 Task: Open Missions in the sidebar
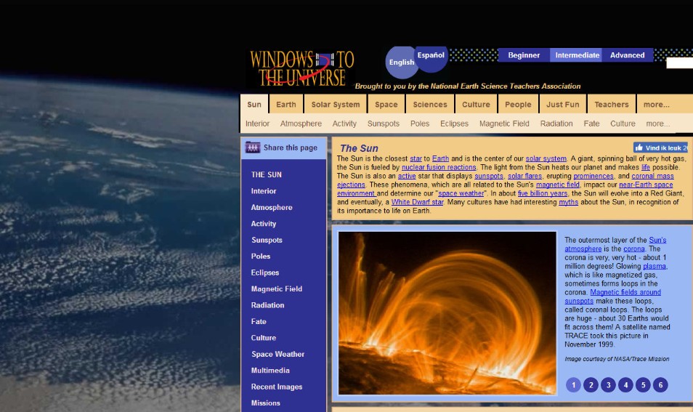(x=265, y=403)
